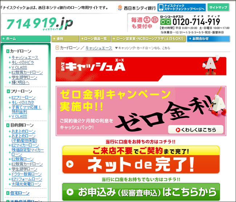Click the A mascot holding a brush
The image size is (236, 202).
[x=217, y=102]
